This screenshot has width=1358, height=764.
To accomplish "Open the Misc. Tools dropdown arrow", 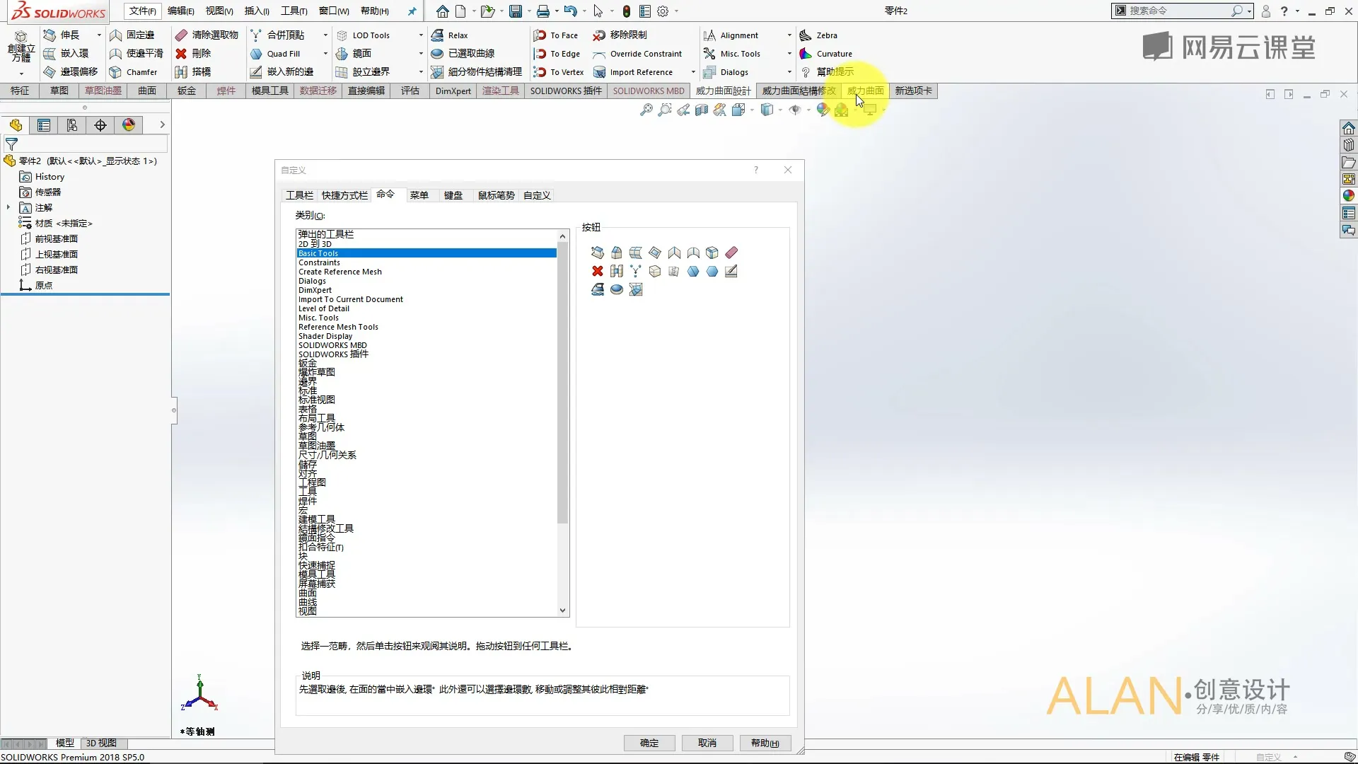I will pyautogui.click(x=789, y=54).
